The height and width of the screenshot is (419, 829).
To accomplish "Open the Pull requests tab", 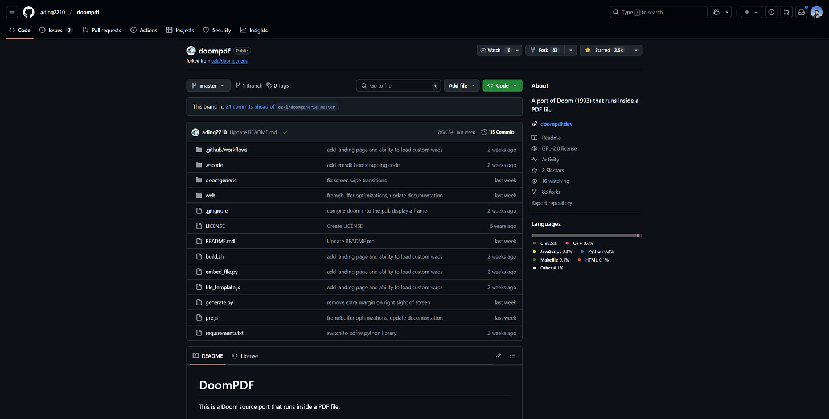I will point(102,30).
